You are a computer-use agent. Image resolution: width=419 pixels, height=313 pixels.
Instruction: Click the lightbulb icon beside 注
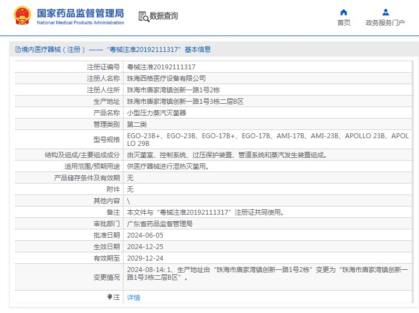(x=110, y=297)
